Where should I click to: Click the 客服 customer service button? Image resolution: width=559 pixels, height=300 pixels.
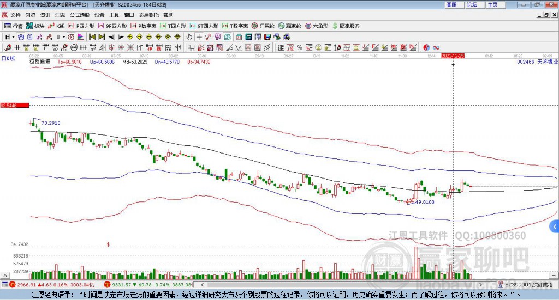(451, 4)
